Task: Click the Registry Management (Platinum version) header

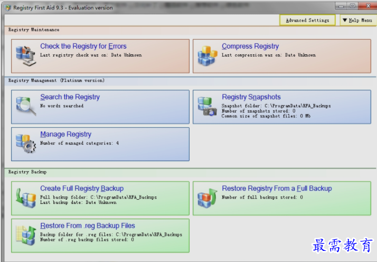Action: 56,80
